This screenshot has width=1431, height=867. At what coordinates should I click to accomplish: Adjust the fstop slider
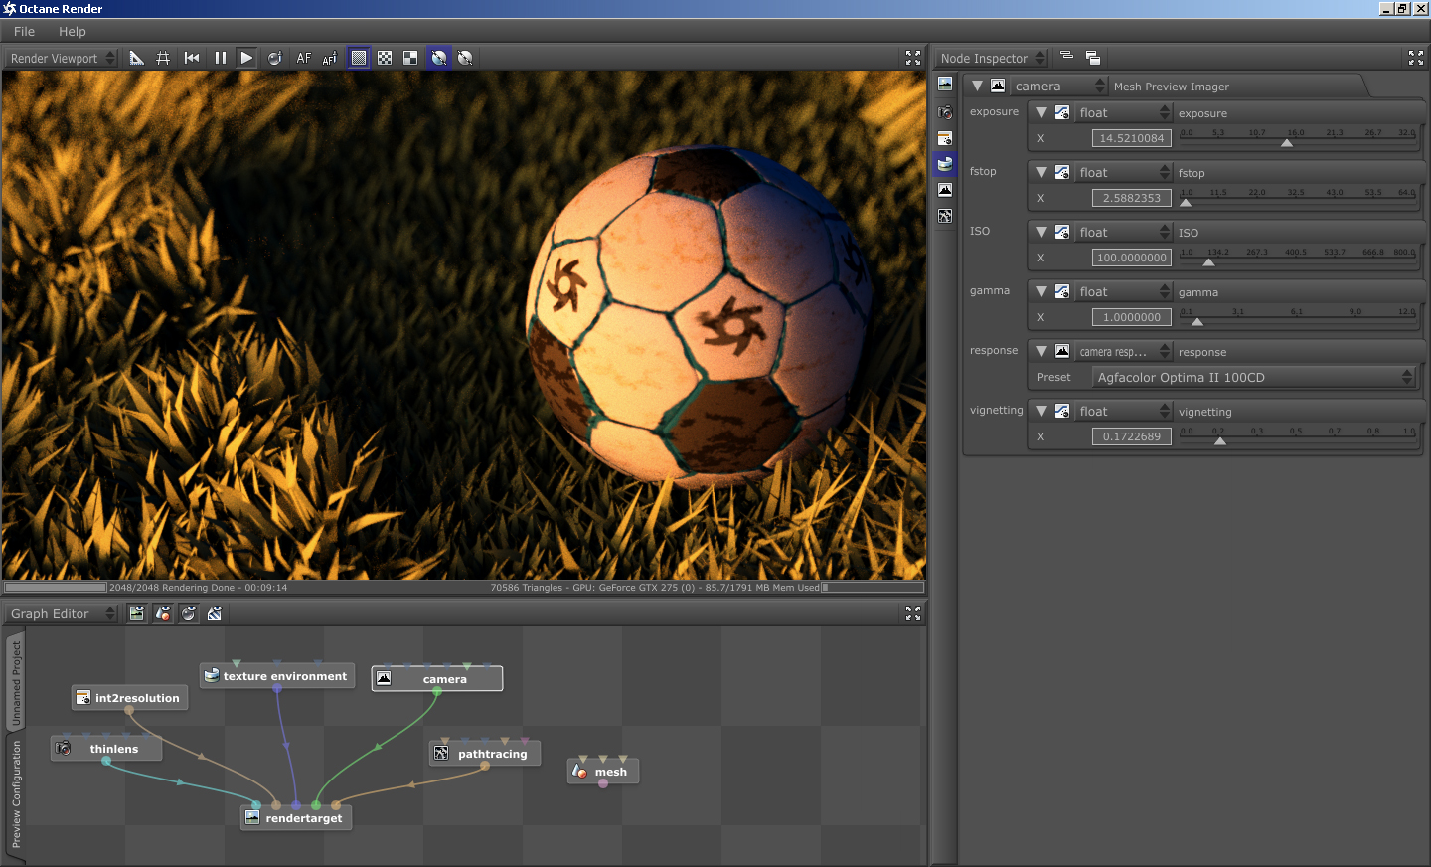tap(1298, 198)
